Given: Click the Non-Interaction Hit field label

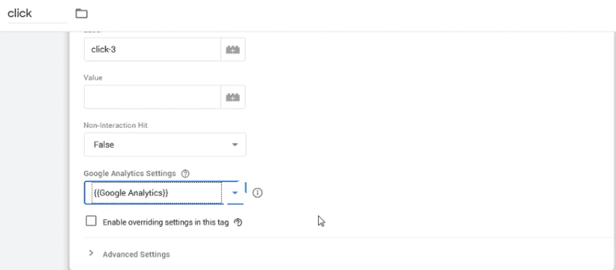Looking at the screenshot, I should [115, 126].
